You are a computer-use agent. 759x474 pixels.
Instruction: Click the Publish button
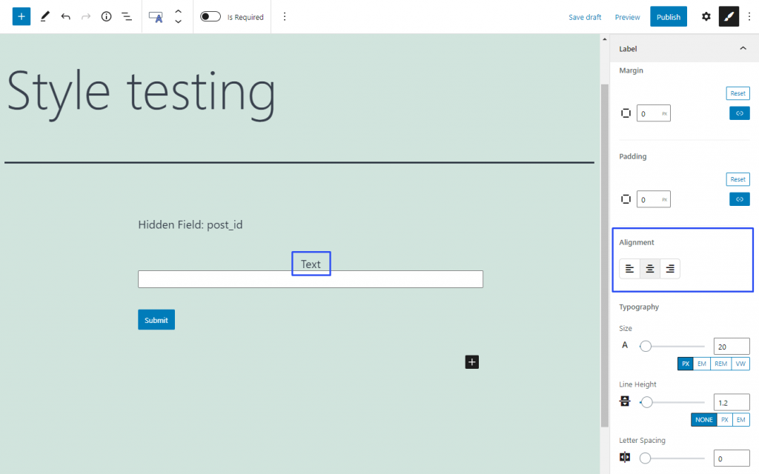[669, 17]
